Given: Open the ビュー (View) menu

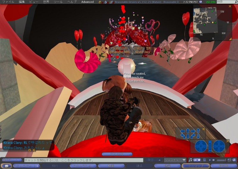Looking at the screenshot, I should pyautogui.click(x=34, y=2).
